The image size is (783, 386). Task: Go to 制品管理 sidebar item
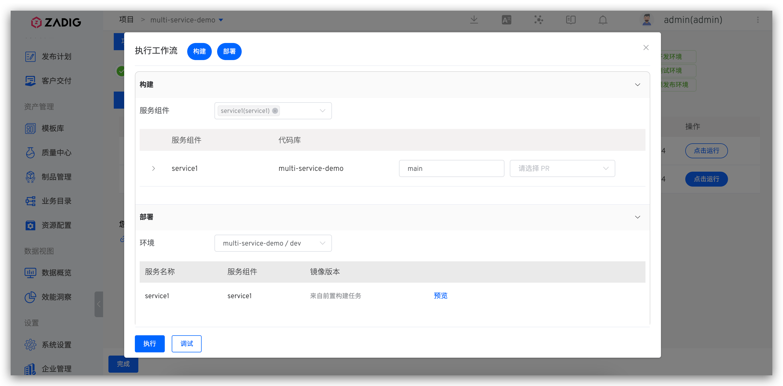point(56,177)
